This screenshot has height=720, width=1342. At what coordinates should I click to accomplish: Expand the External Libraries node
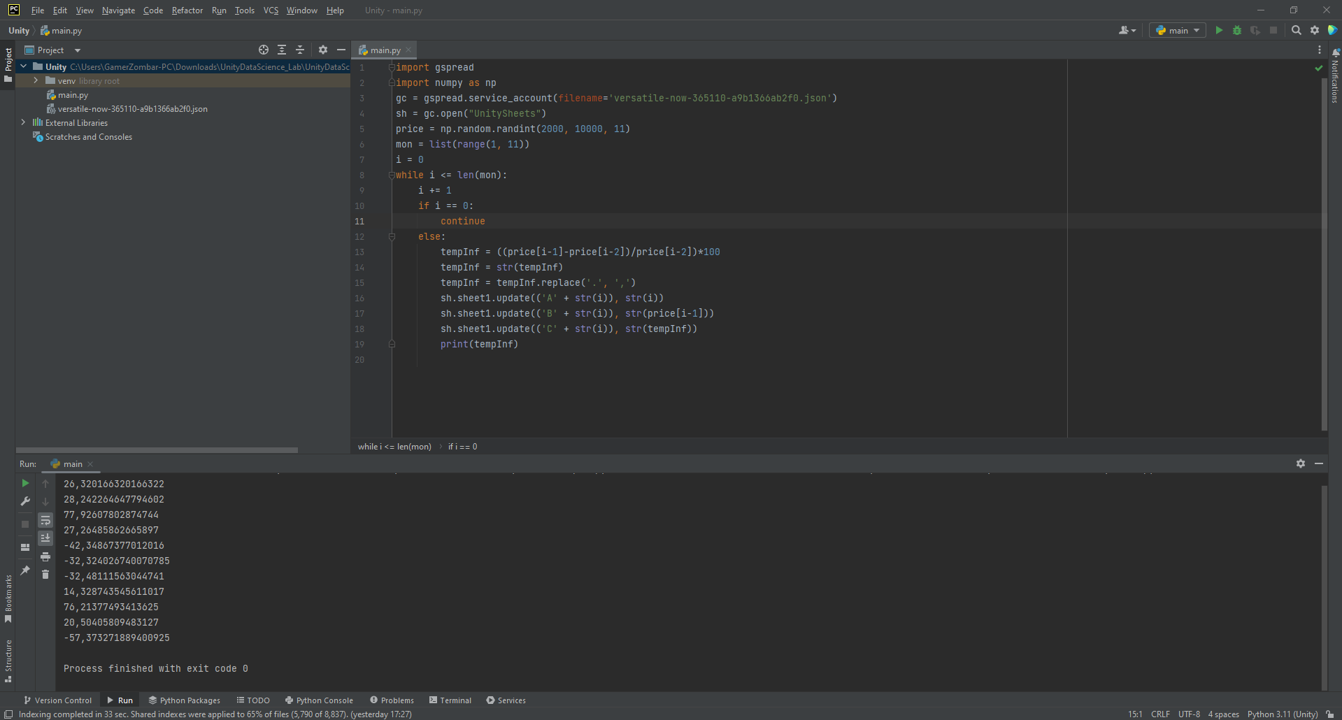point(23,122)
